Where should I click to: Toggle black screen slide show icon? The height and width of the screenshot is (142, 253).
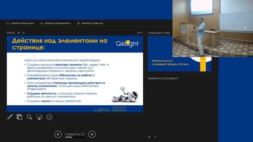coord(39,117)
